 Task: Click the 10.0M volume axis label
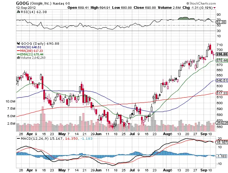pyautogui.click(x=10, y=101)
